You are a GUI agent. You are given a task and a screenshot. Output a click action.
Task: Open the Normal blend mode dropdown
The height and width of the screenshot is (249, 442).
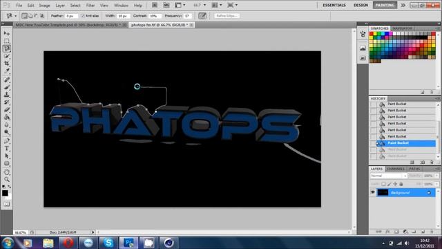tap(388, 176)
